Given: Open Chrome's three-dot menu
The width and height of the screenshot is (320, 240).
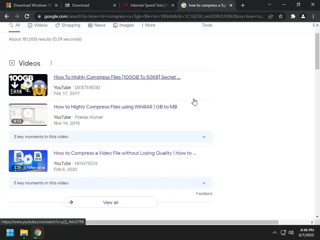Looking at the screenshot, I should tap(313, 16).
